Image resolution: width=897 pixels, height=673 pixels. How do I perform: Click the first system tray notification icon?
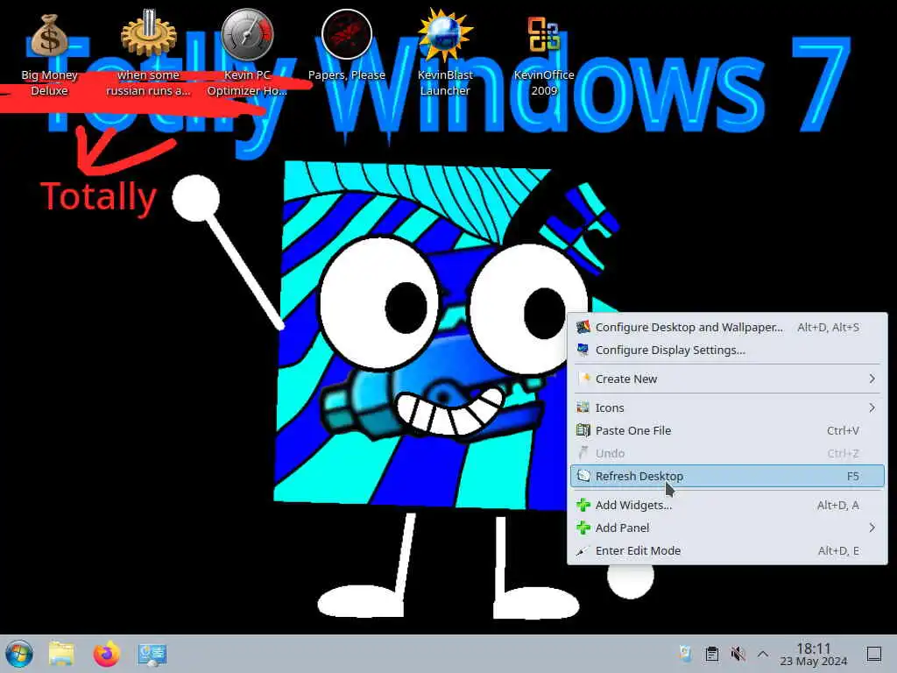coord(685,654)
